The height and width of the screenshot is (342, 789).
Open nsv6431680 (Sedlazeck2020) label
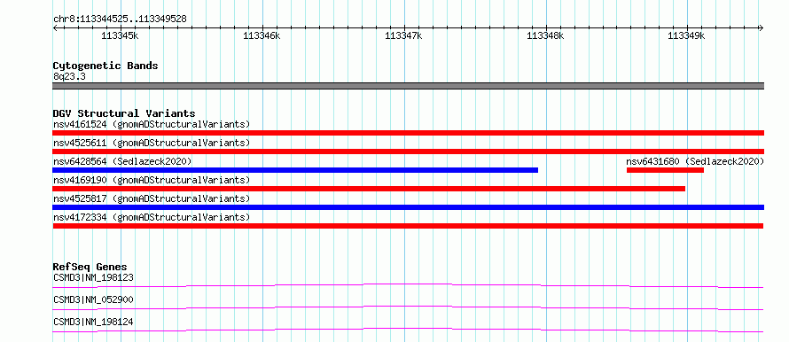coord(695,161)
